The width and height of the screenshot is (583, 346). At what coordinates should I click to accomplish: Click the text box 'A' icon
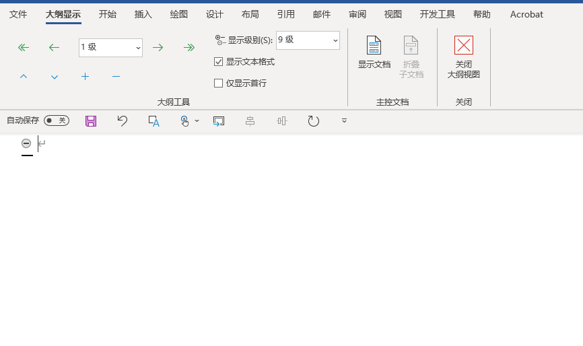153,120
